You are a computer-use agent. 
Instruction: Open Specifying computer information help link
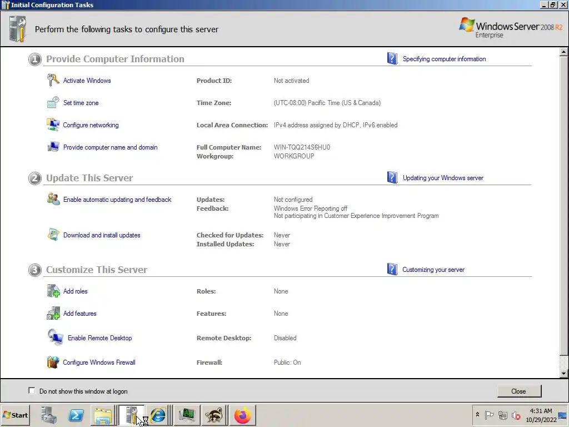point(444,59)
